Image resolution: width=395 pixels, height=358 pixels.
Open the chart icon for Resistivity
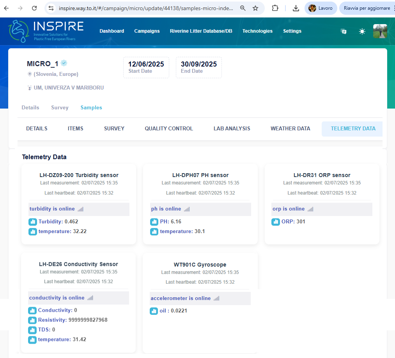32,320
